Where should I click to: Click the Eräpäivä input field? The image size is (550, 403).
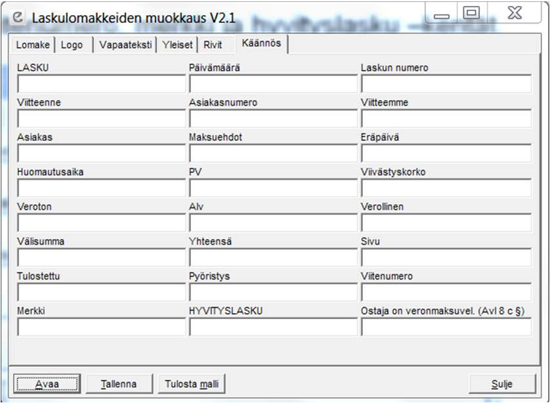[x=446, y=153]
